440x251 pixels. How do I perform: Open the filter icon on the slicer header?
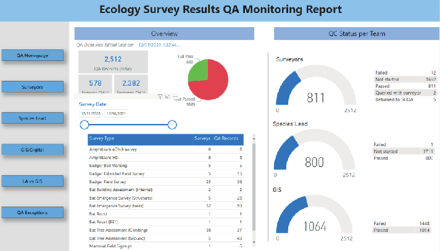pyautogui.click(x=160, y=97)
